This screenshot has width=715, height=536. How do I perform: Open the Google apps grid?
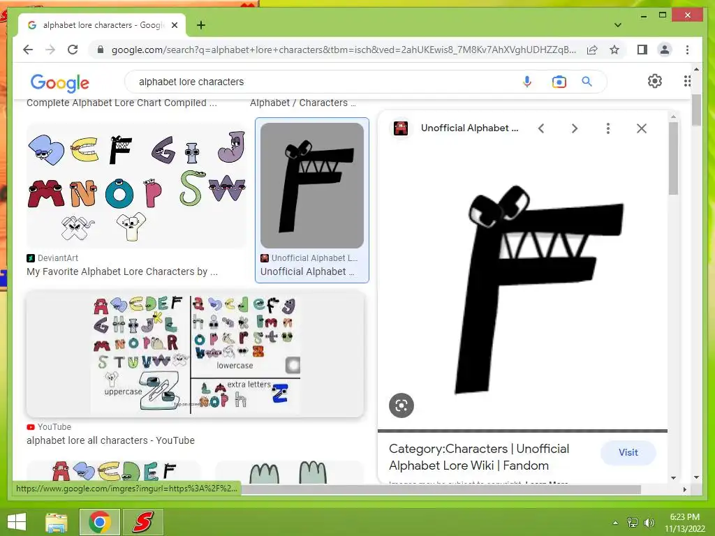click(x=687, y=81)
